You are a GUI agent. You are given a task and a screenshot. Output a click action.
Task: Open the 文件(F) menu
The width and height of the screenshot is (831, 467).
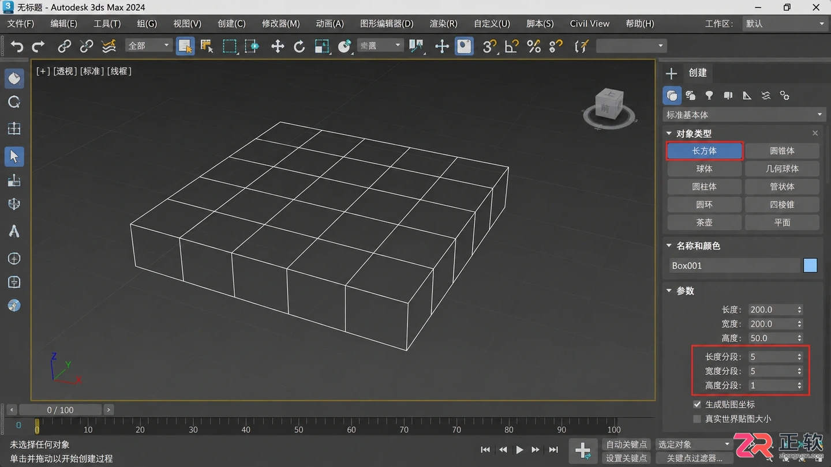(x=21, y=24)
